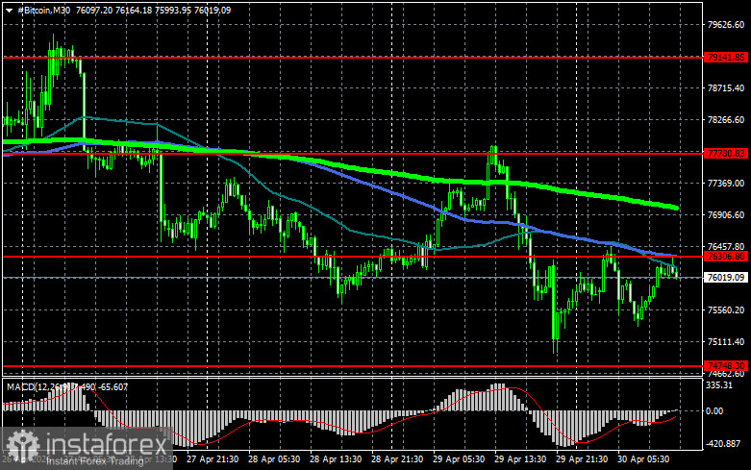Click the 28 Apr 13:30 time label
The image size is (751, 470).
336,459
